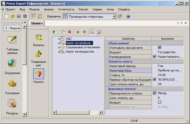Open the Валюты section
190x124 pixels.
tap(39, 40)
